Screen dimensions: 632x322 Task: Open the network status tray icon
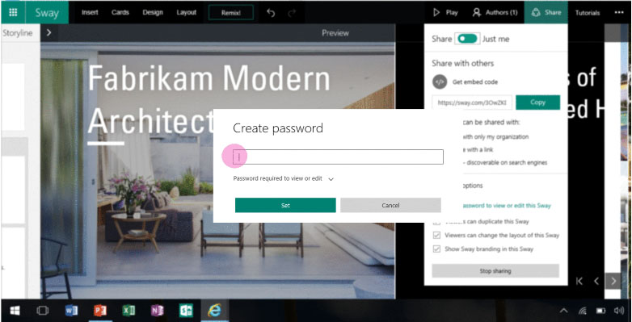[x=583, y=311]
